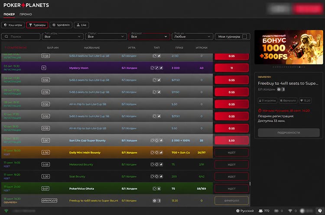Click the green connection signal icon
This screenshot has height=215, width=325.
coord(6,211)
